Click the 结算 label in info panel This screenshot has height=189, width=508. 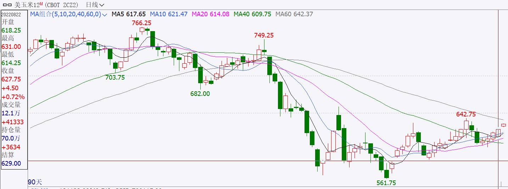coord(8,155)
